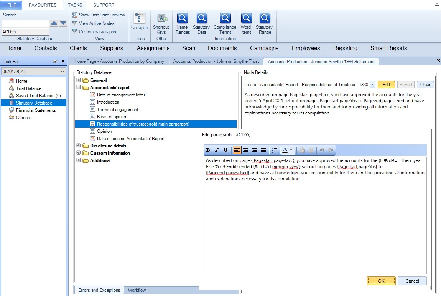Toggle View Active Nodes filter
The width and height of the screenshot is (441, 296).
click(x=93, y=23)
